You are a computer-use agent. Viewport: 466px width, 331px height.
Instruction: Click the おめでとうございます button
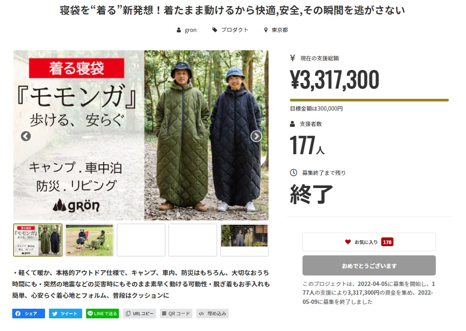point(369,265)
